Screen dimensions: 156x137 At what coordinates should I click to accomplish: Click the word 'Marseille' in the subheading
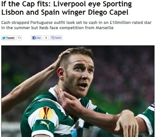[105, 28]
